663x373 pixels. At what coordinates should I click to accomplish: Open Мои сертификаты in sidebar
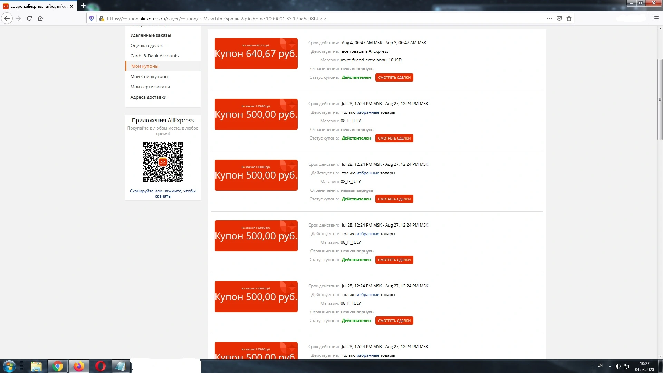(x=150, y=87)
